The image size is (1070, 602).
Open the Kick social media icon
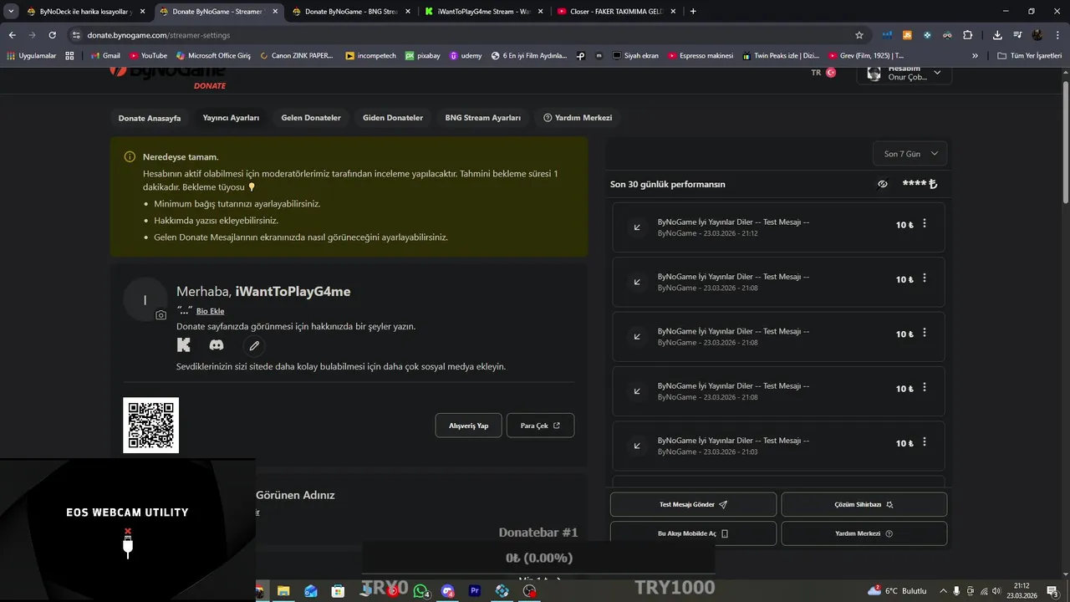[184, 345]
